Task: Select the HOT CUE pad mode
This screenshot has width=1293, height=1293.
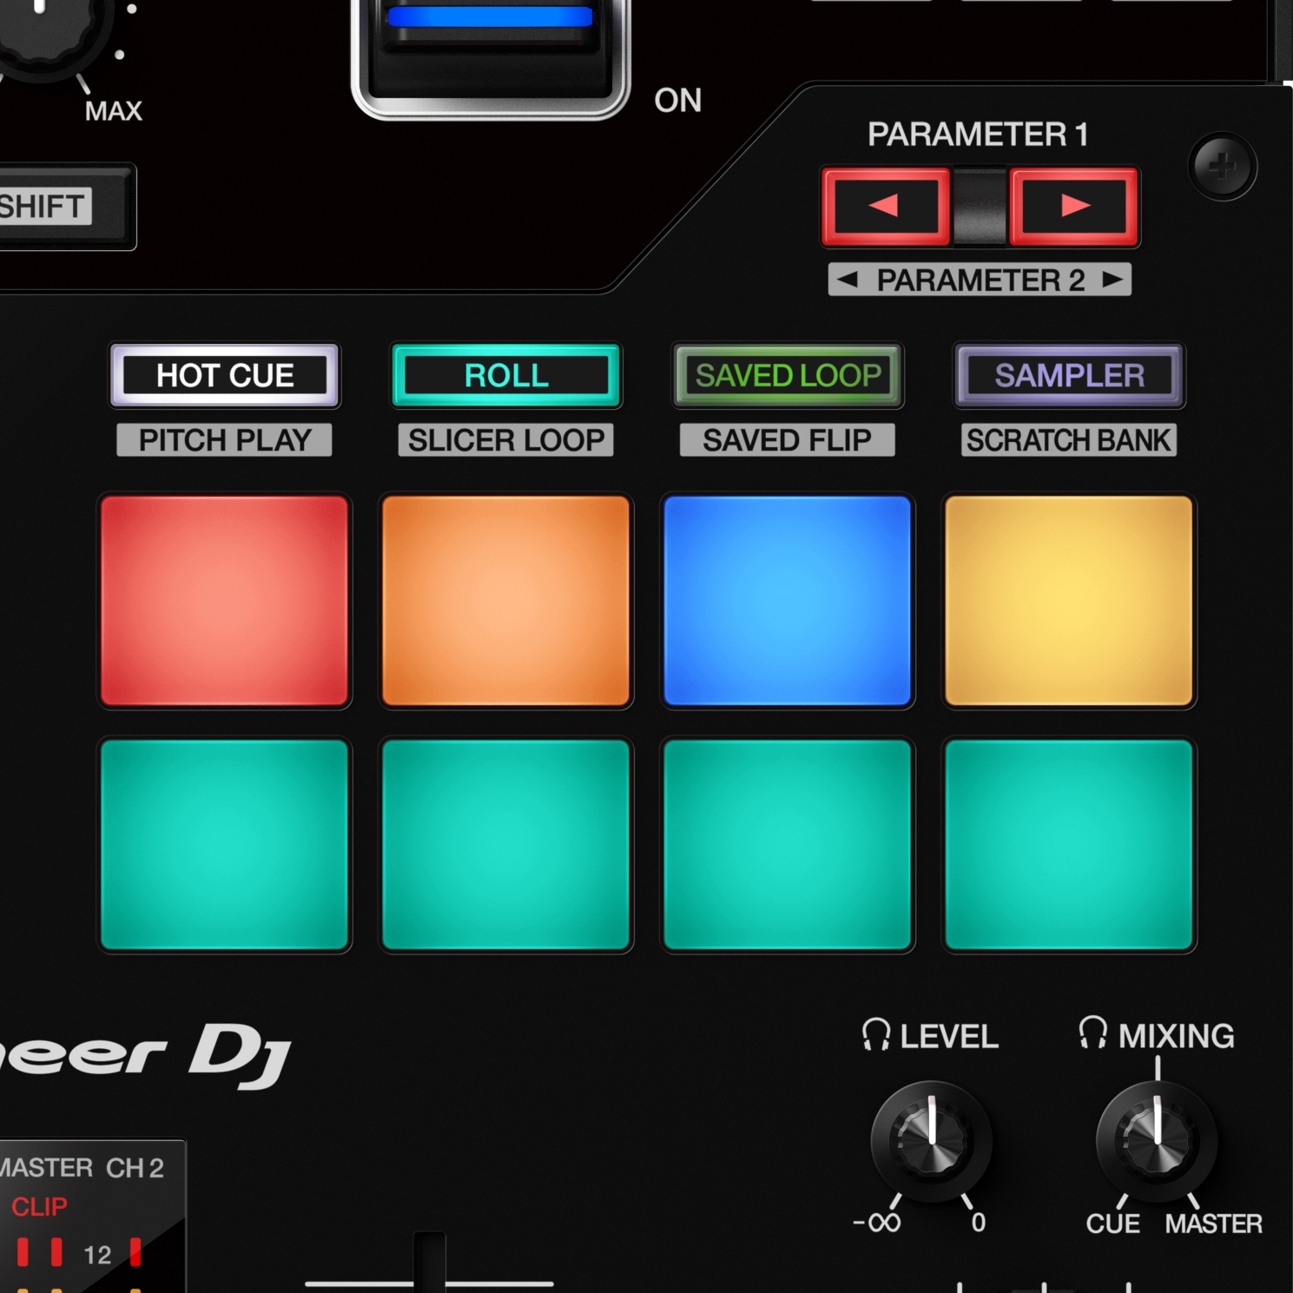Action: tap(225, 375)
